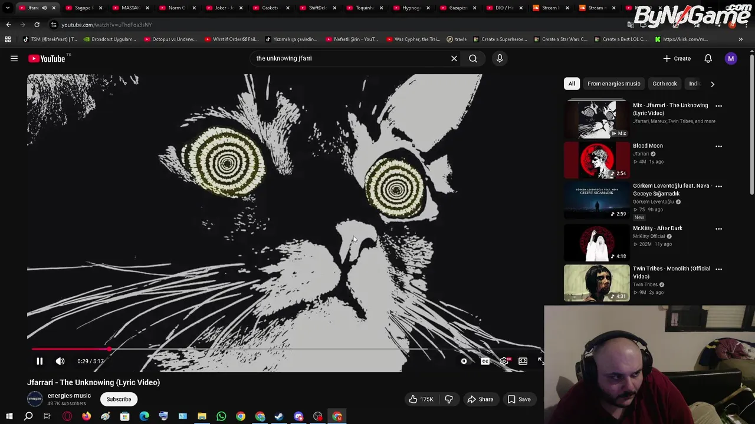Like the video with 175K likes

point(421,399)
